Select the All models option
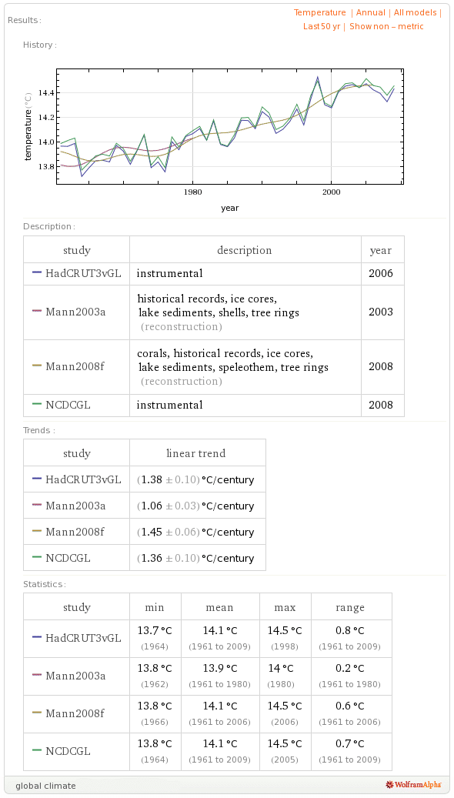Image resolution: width=454 pixels, height=798 pixels. (x=416, y=12)
